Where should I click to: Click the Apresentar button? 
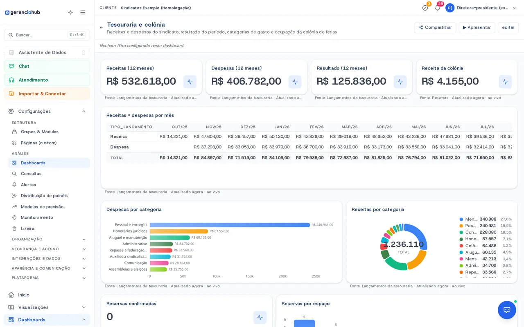click(477, 27)
